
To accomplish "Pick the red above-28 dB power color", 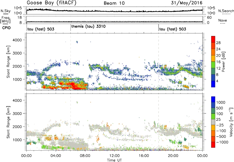I will click(x=213, y=39).
